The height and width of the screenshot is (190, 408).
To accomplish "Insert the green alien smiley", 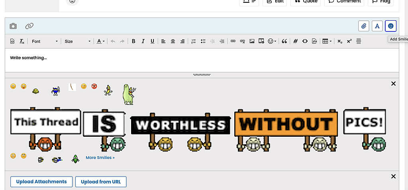I will pyautogui.click(x=75, y=159).
